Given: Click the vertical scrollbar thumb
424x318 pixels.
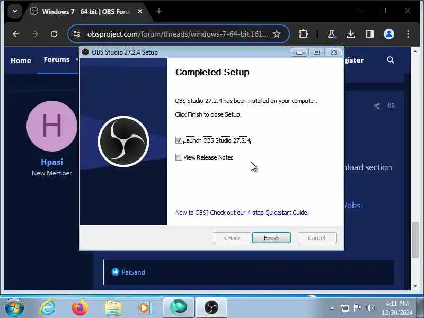Looking at the screenshot, I should [415, 240].
